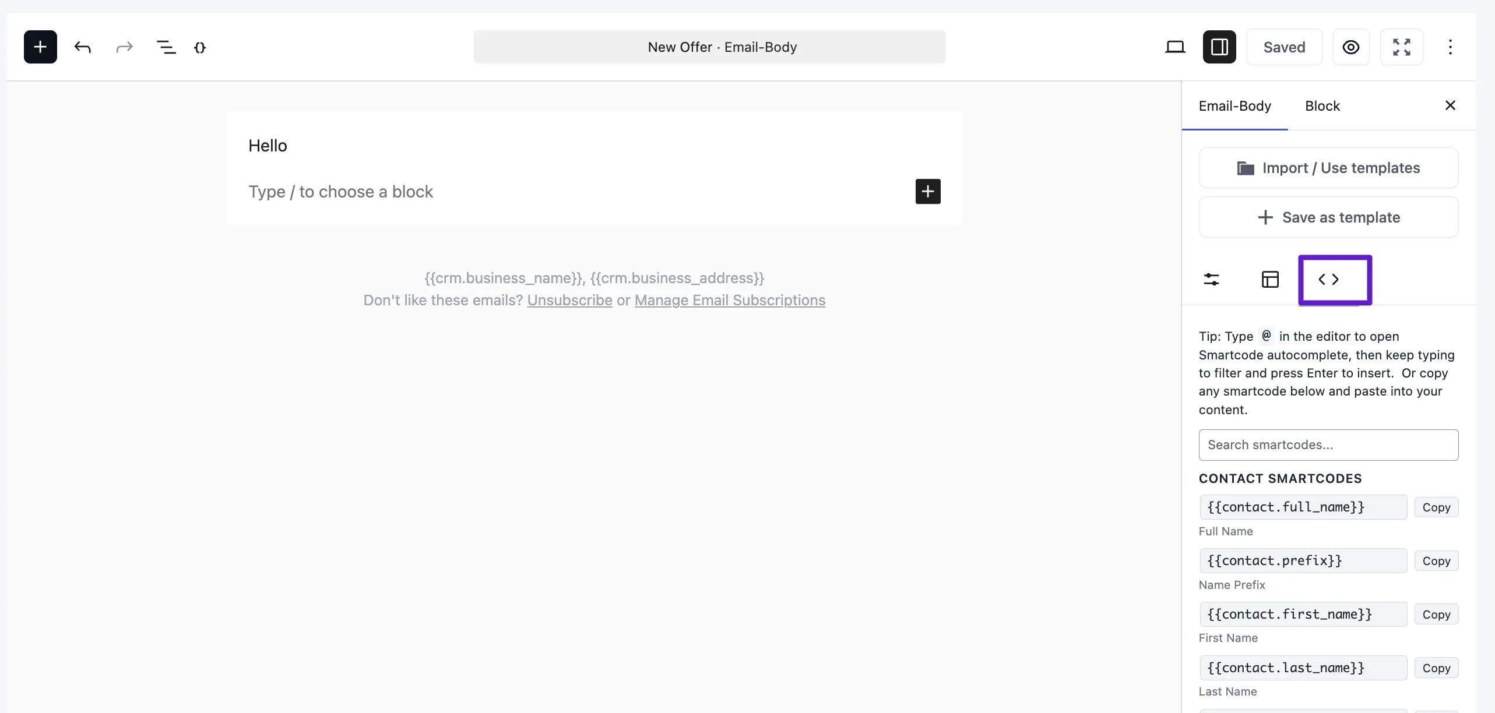Click the Unsubscribe link

tap(569, 301)
